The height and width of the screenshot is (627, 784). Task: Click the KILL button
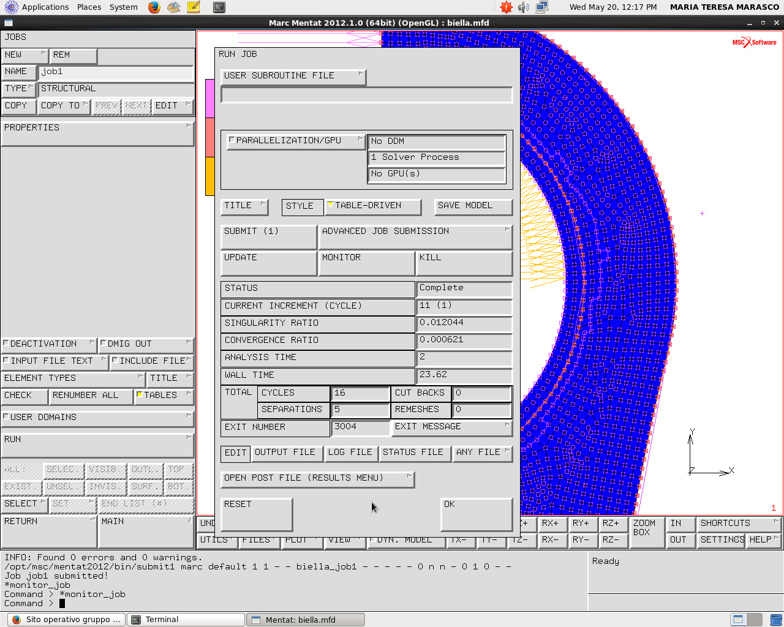pos(464,263)
